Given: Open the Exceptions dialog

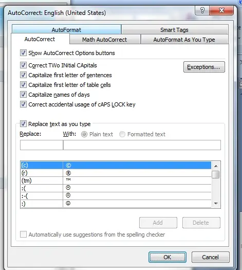Looking at the screenshot, I should tap(204, 67).
